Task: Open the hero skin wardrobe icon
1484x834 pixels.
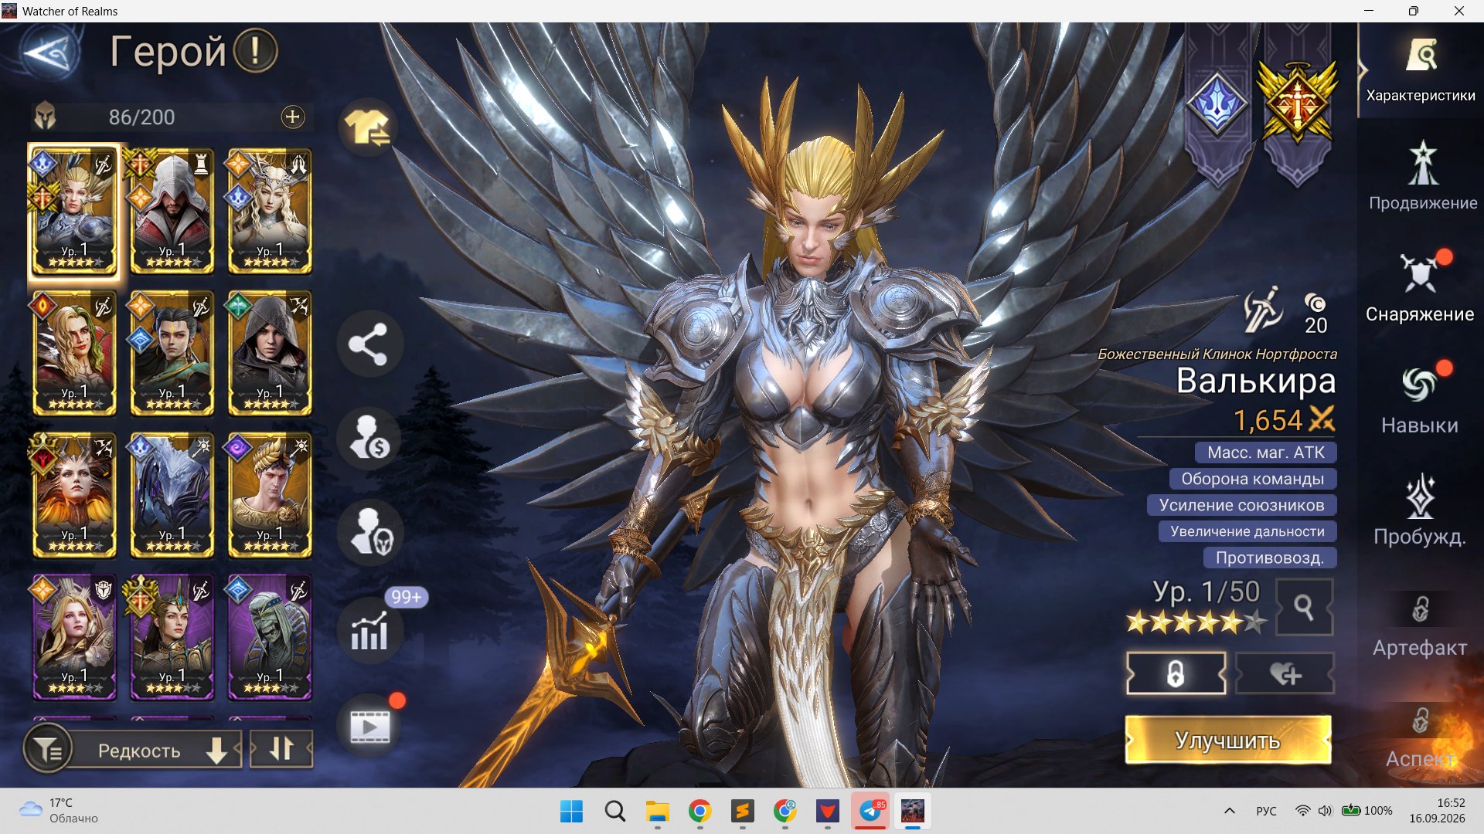Action: (x=368, y=127)
